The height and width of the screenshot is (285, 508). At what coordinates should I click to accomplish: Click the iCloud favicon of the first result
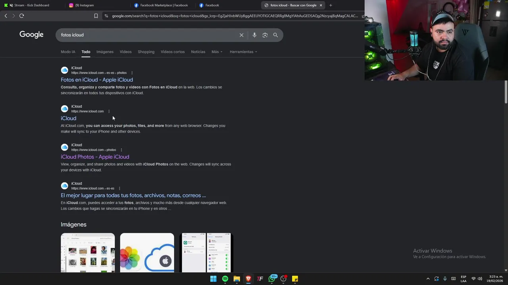point(64,70)
